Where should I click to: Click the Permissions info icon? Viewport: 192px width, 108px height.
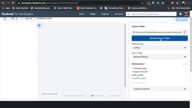tap(145, 64)
